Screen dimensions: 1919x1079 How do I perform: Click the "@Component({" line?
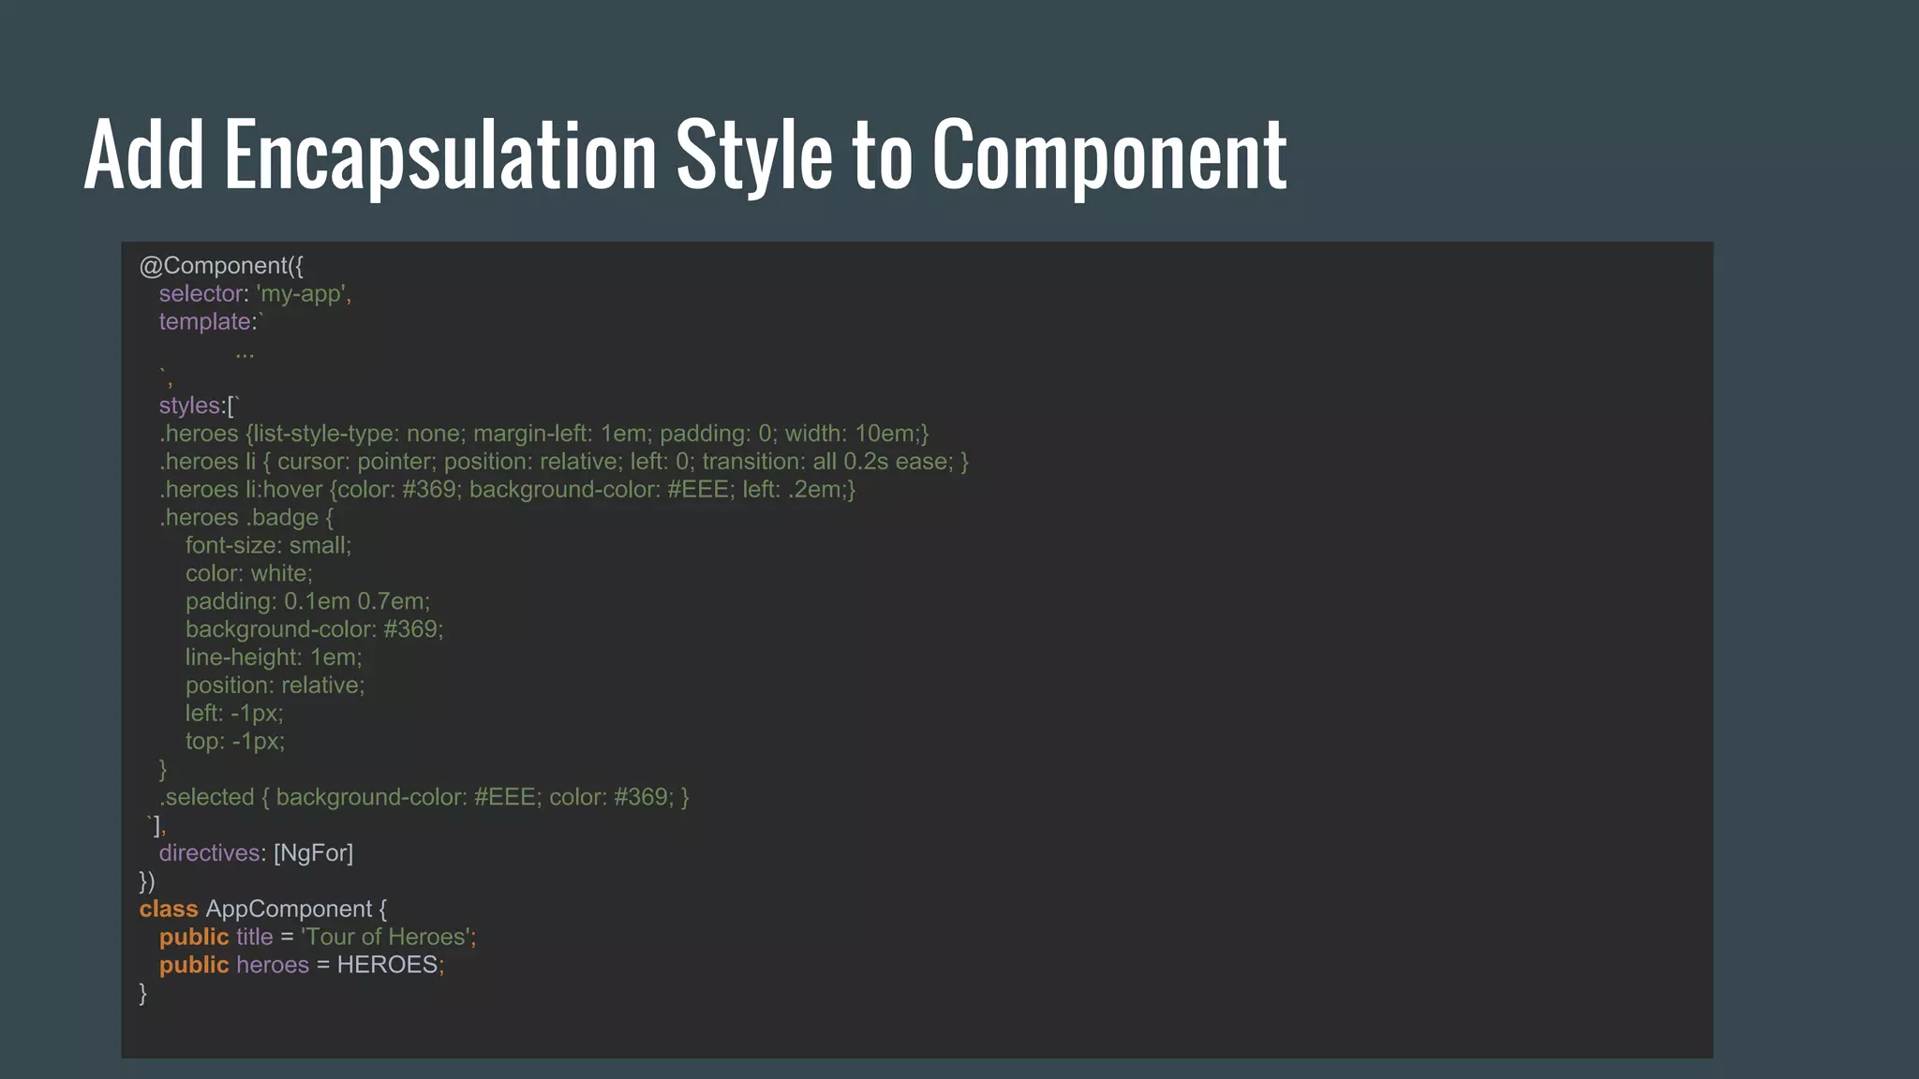point(221,266)
